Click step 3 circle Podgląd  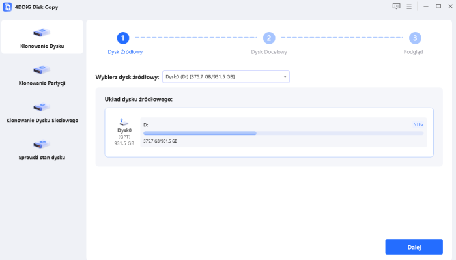tap(415, 38)
